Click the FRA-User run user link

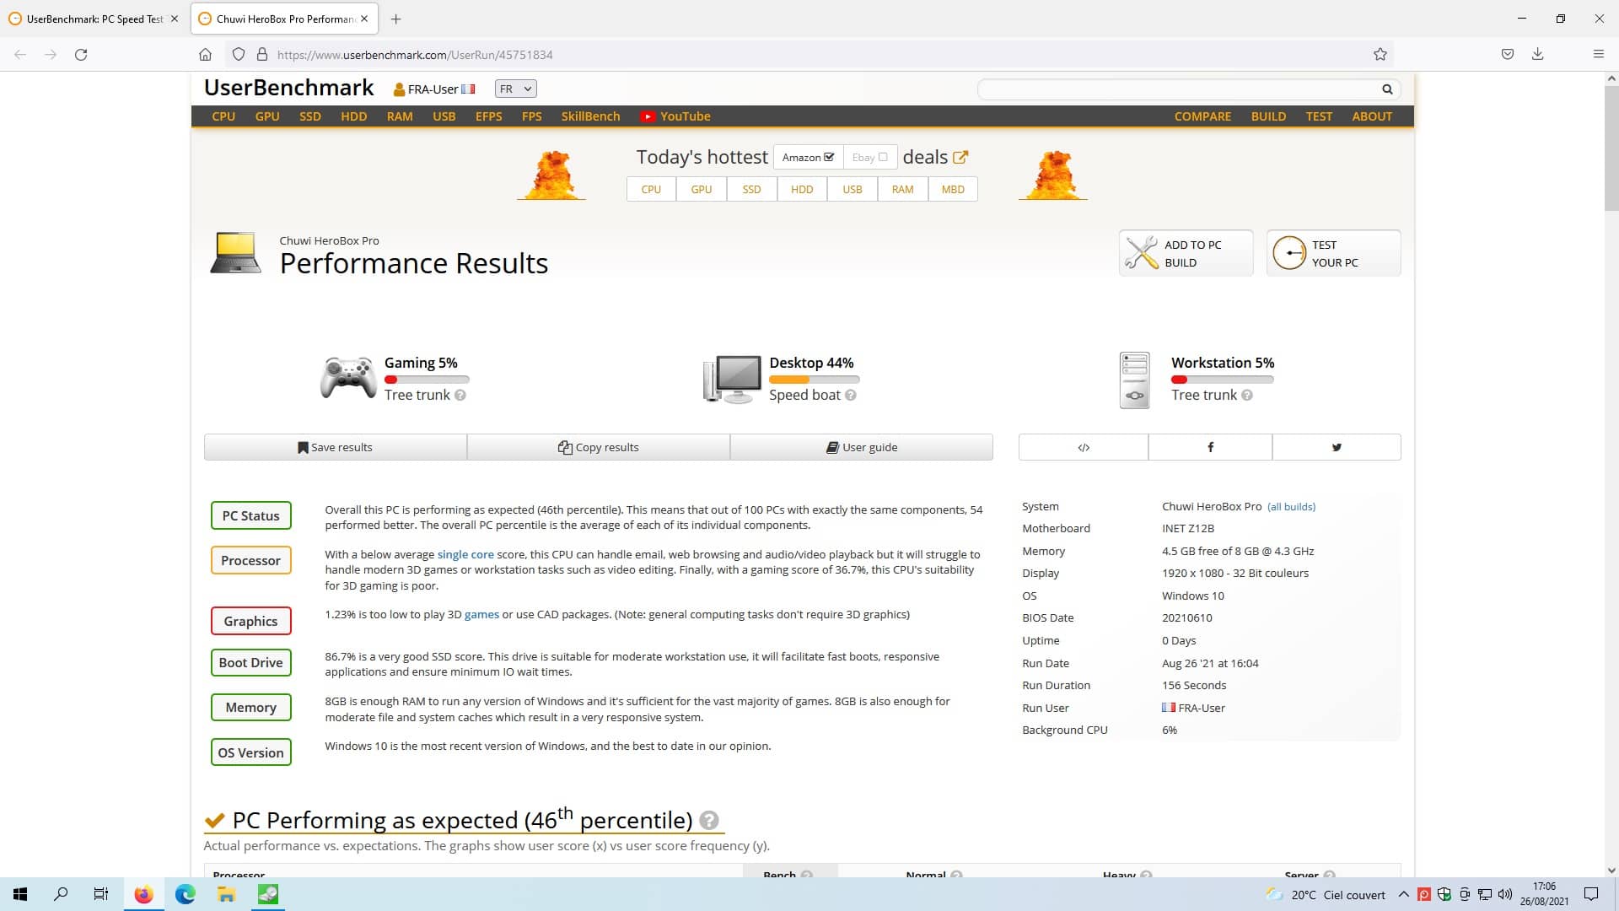(x=1202, y=708)
